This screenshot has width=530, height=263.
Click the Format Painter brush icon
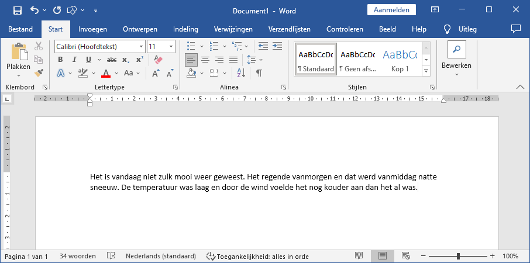39,73
